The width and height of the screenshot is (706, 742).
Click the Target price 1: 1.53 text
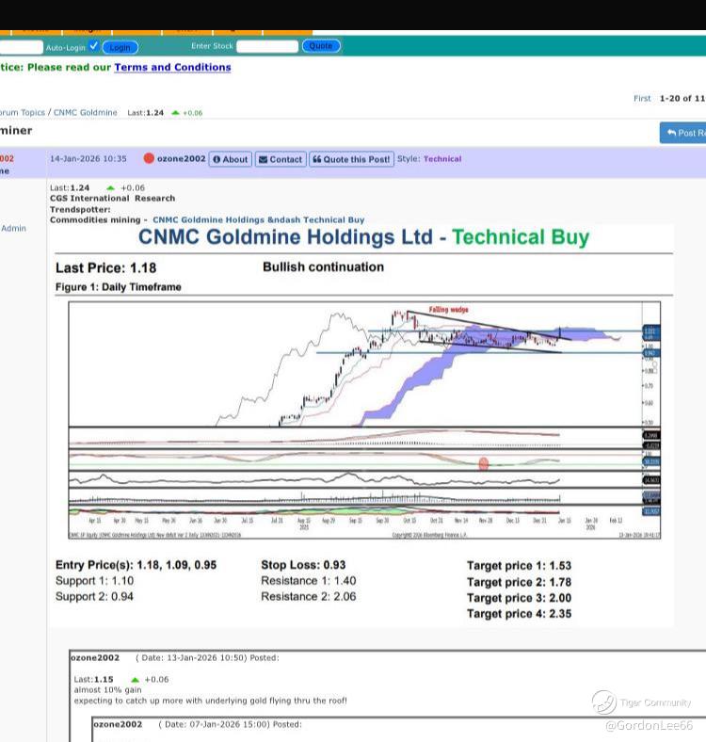519,566
